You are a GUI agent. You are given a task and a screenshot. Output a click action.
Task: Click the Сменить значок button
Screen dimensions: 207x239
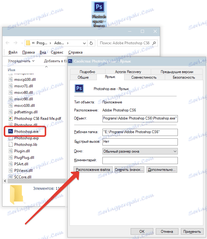pos(129,170)
